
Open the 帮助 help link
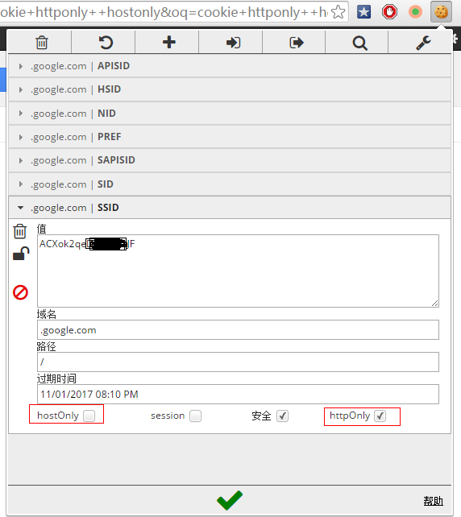(x=433, y=501)
